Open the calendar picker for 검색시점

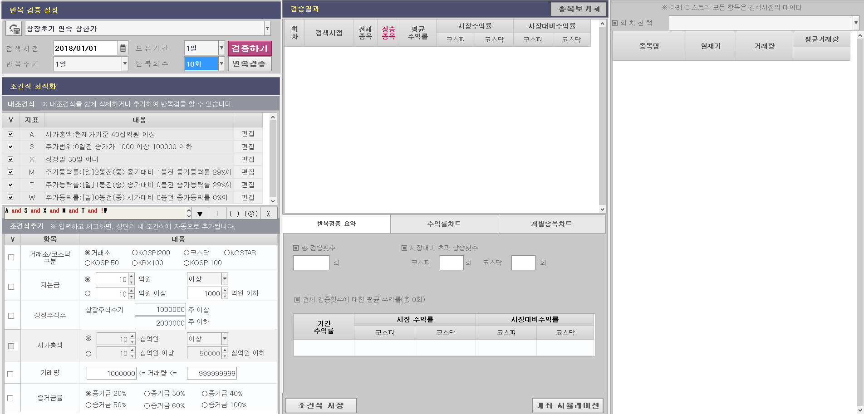(123, 48)
